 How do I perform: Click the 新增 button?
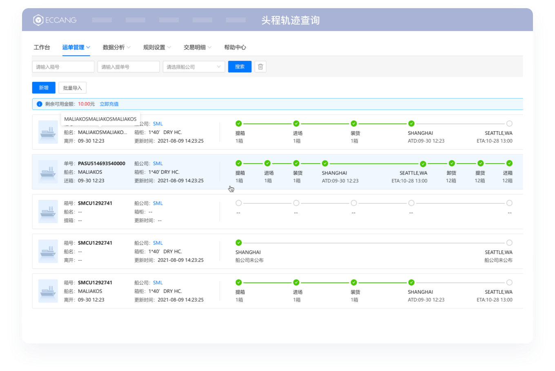click(44, 88)
